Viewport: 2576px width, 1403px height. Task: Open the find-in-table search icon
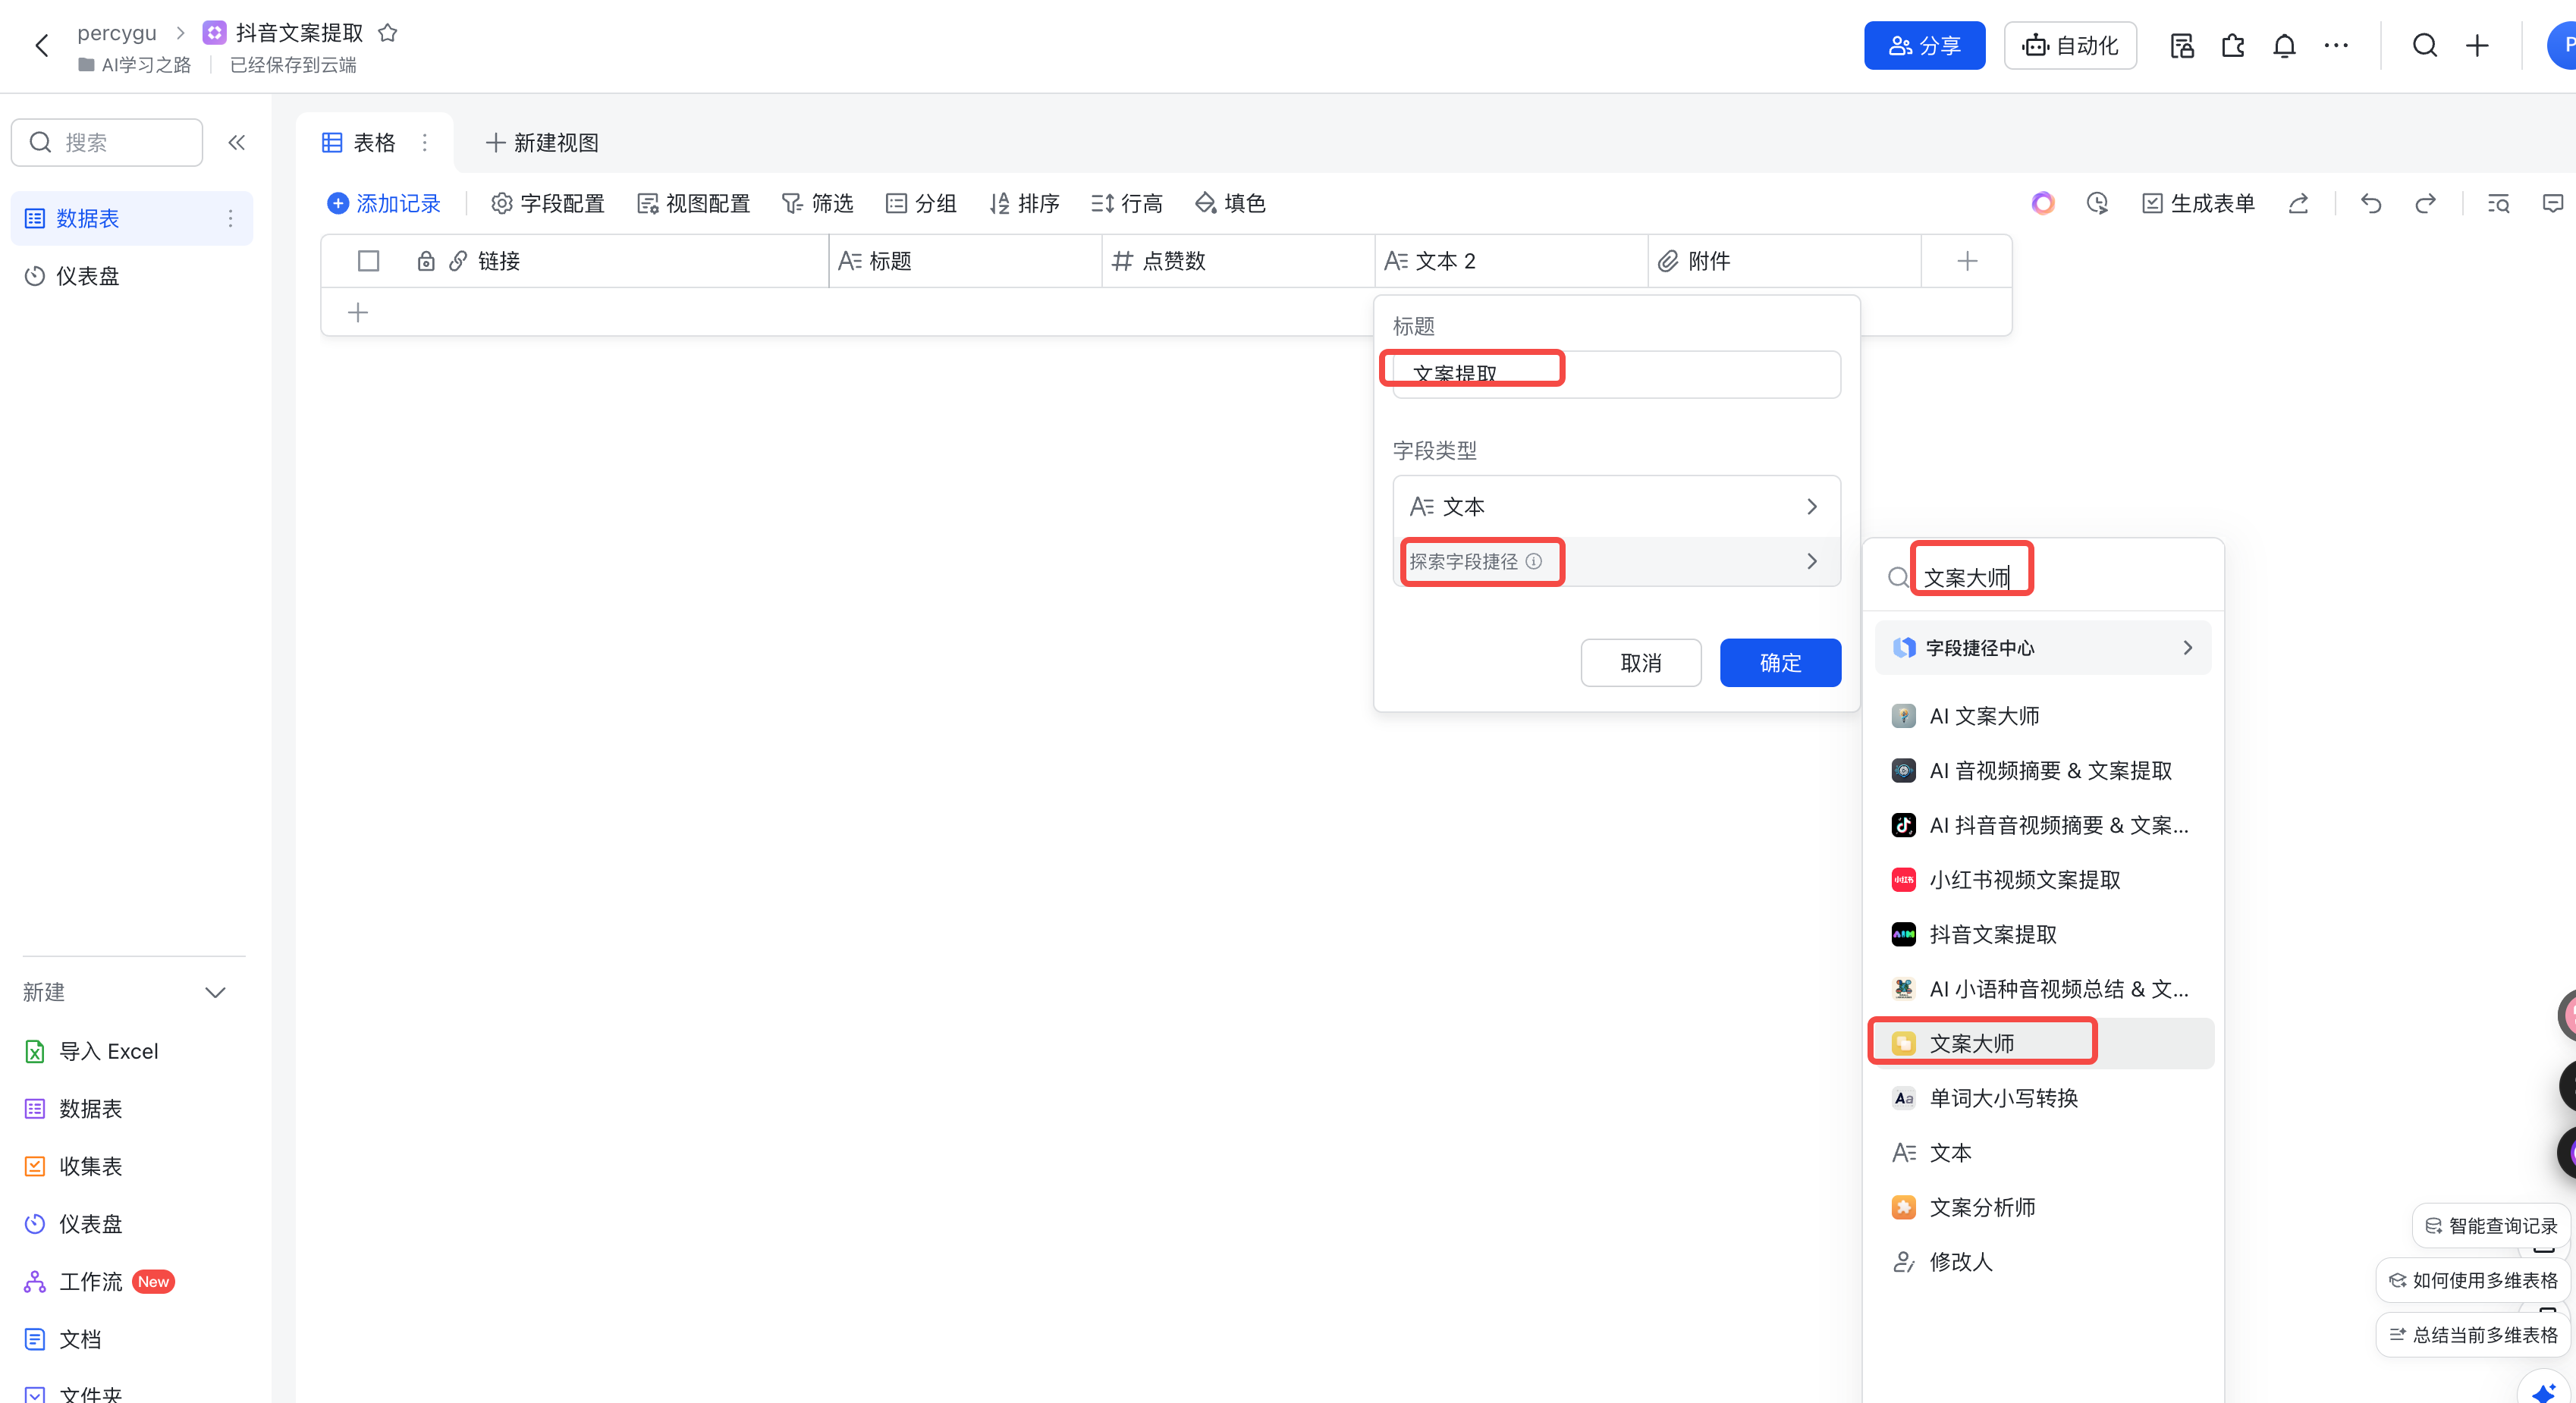coord(2498,204)
